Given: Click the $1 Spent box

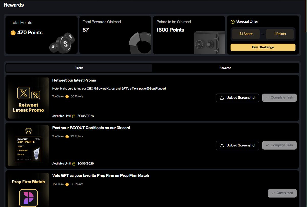Looking at the screenshot, I should (246, 34).
